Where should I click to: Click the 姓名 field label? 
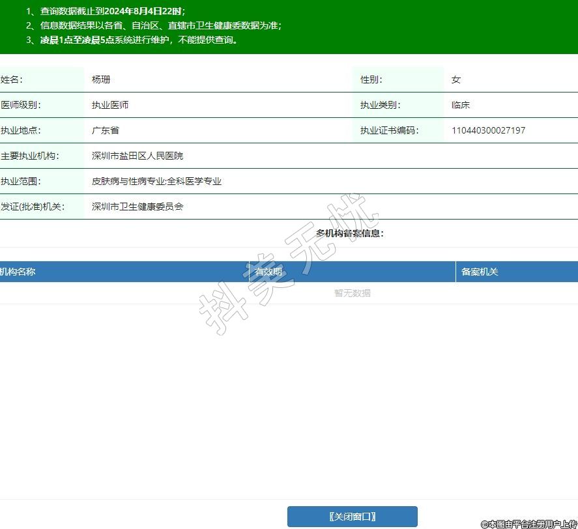coord(11,79)
